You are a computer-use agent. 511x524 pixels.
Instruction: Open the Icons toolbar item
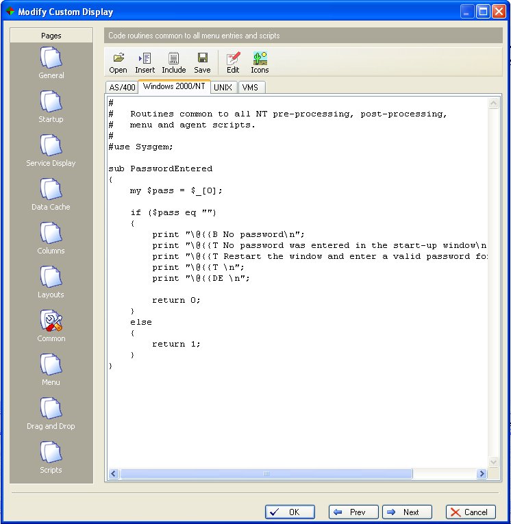260,62
